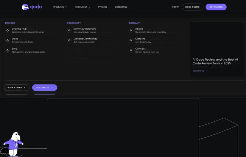
Task: Click 'Webinars, tutorials and interviews' description
Action: [x=28, y=32]
